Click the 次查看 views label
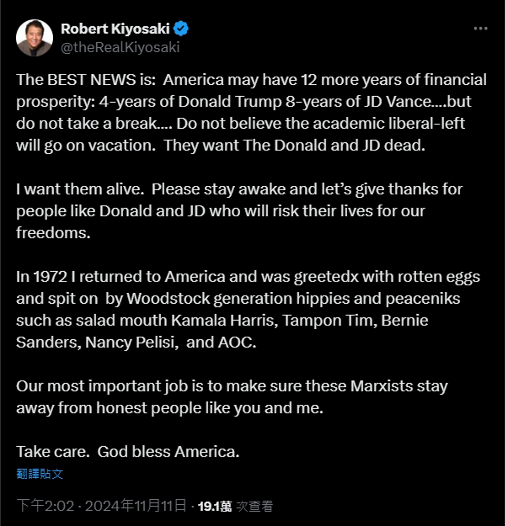The image size is (505, 526). coord(254,506)
